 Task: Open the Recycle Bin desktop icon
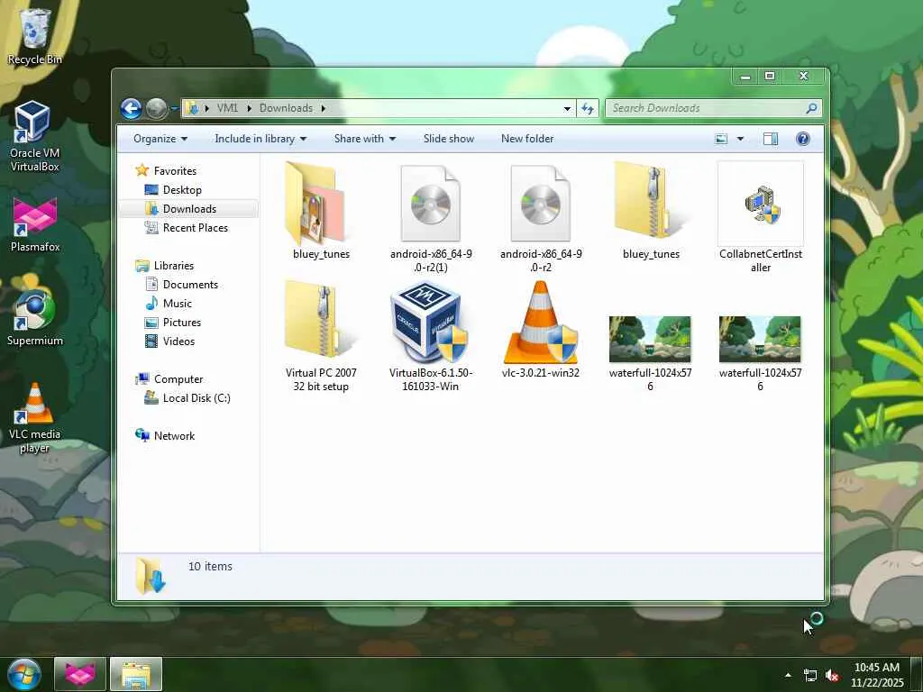[x=35, y=35]
